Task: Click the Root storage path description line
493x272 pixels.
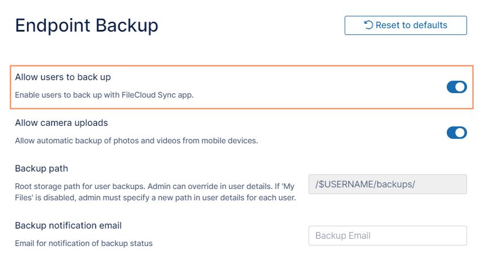Action: 155,186
